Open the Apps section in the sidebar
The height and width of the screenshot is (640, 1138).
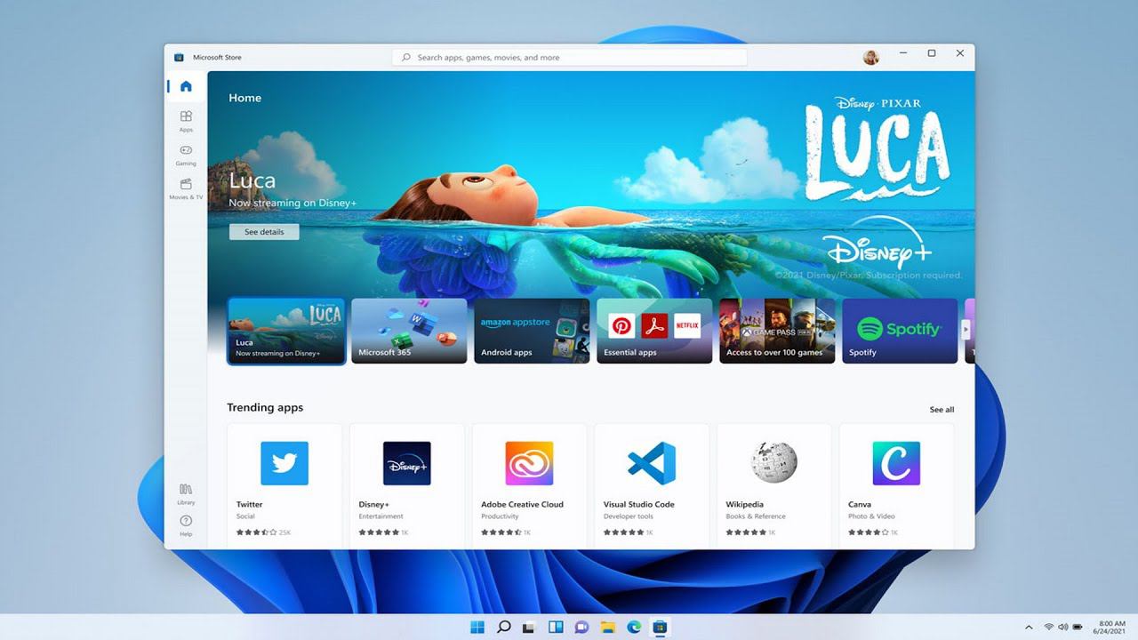(186, 121)
